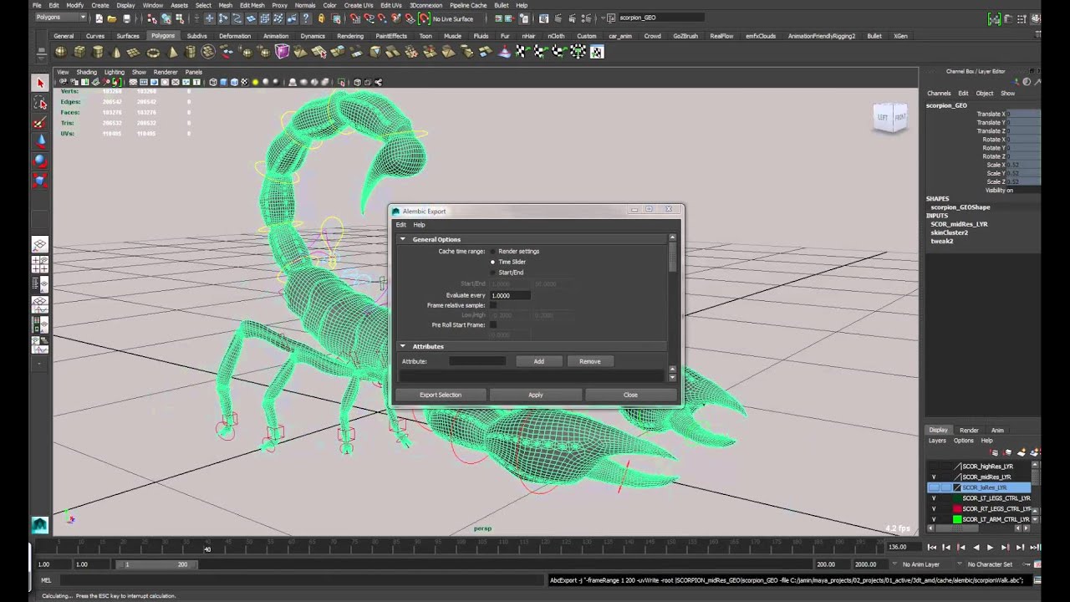1070x602 pixels.
Task: Toggle visibility of SCOR_RT_LEGS_CTRL_LYR layer
Action: 934,508
